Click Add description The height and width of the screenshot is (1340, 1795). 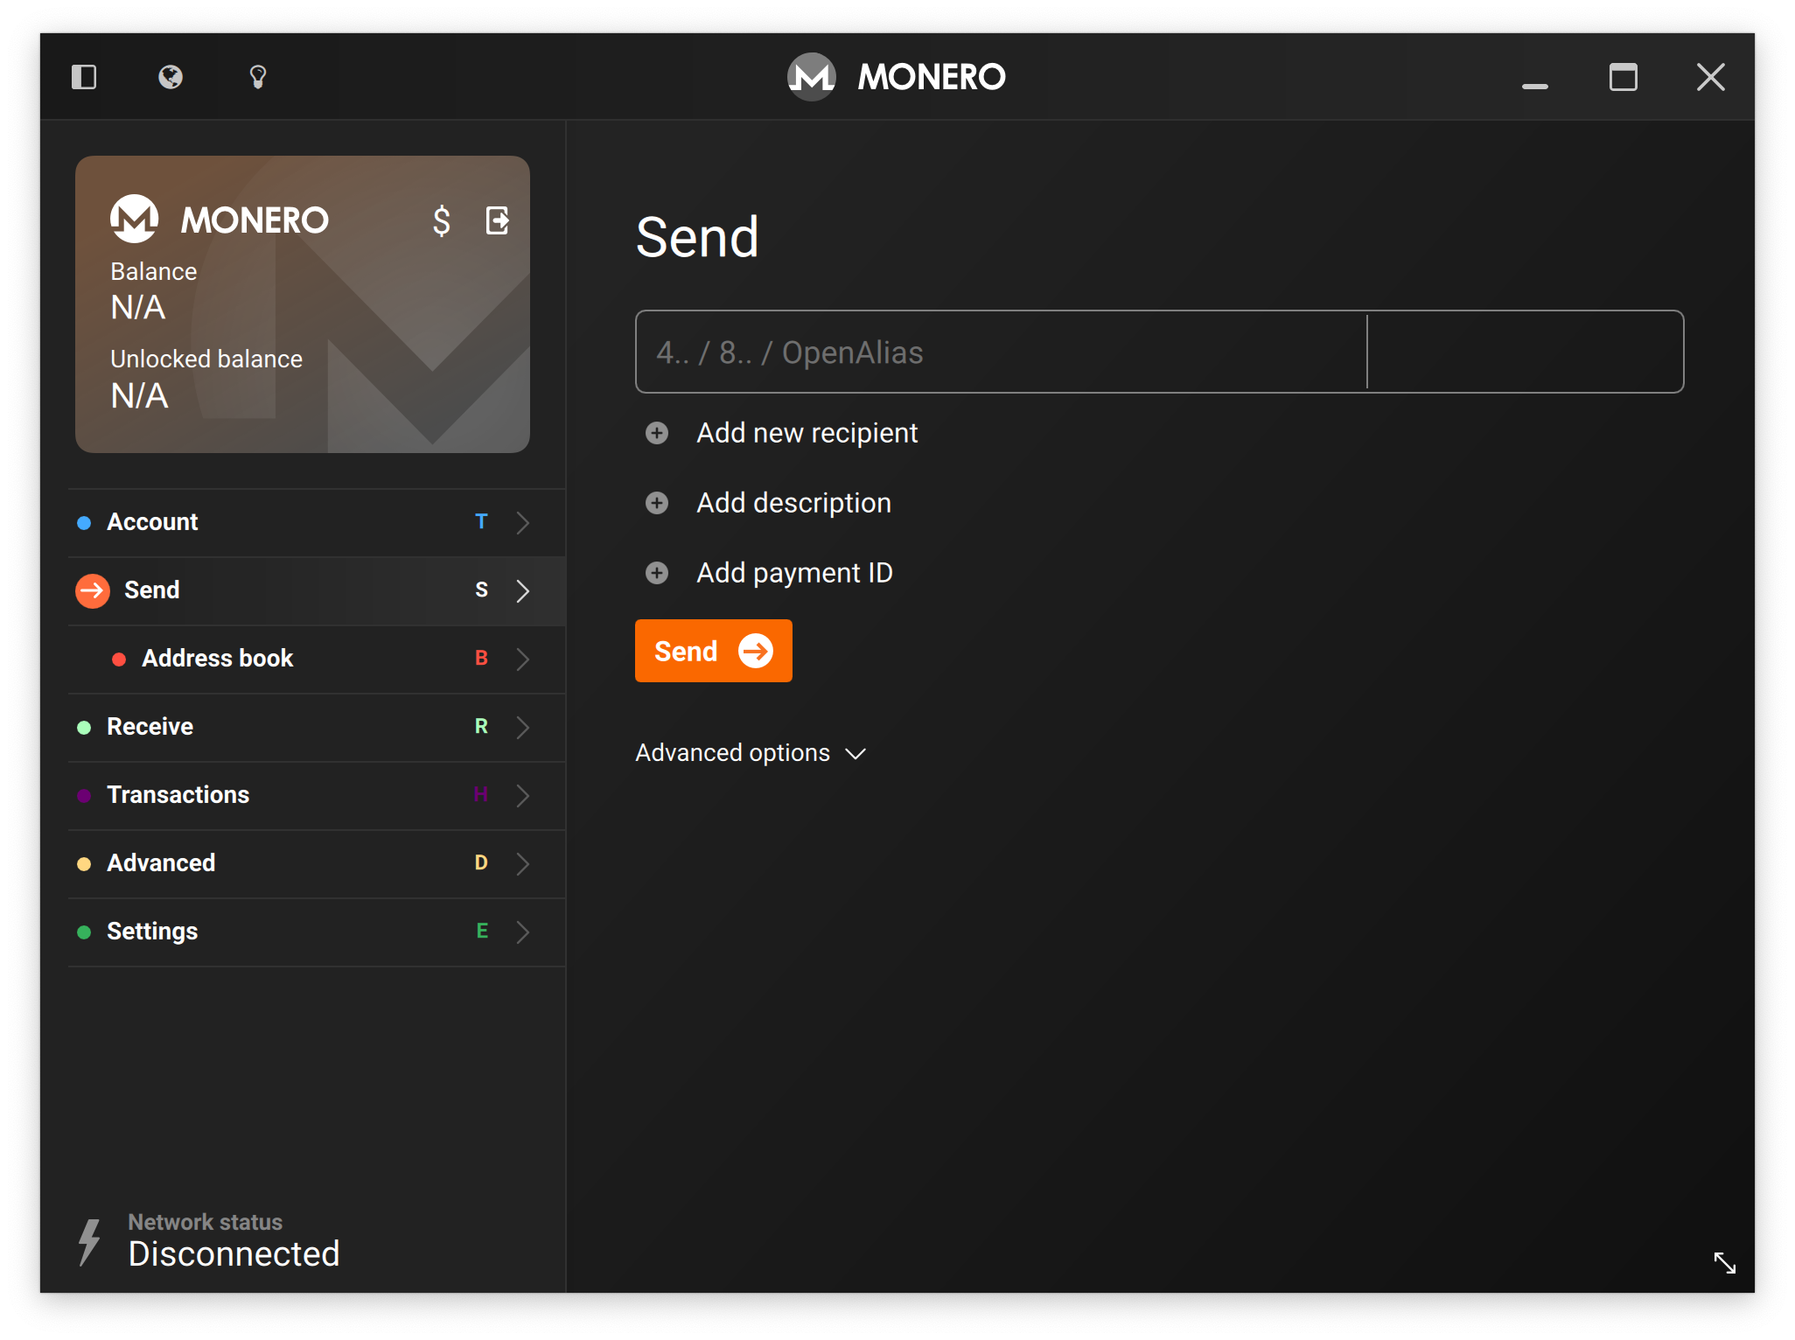coord(793,503)
